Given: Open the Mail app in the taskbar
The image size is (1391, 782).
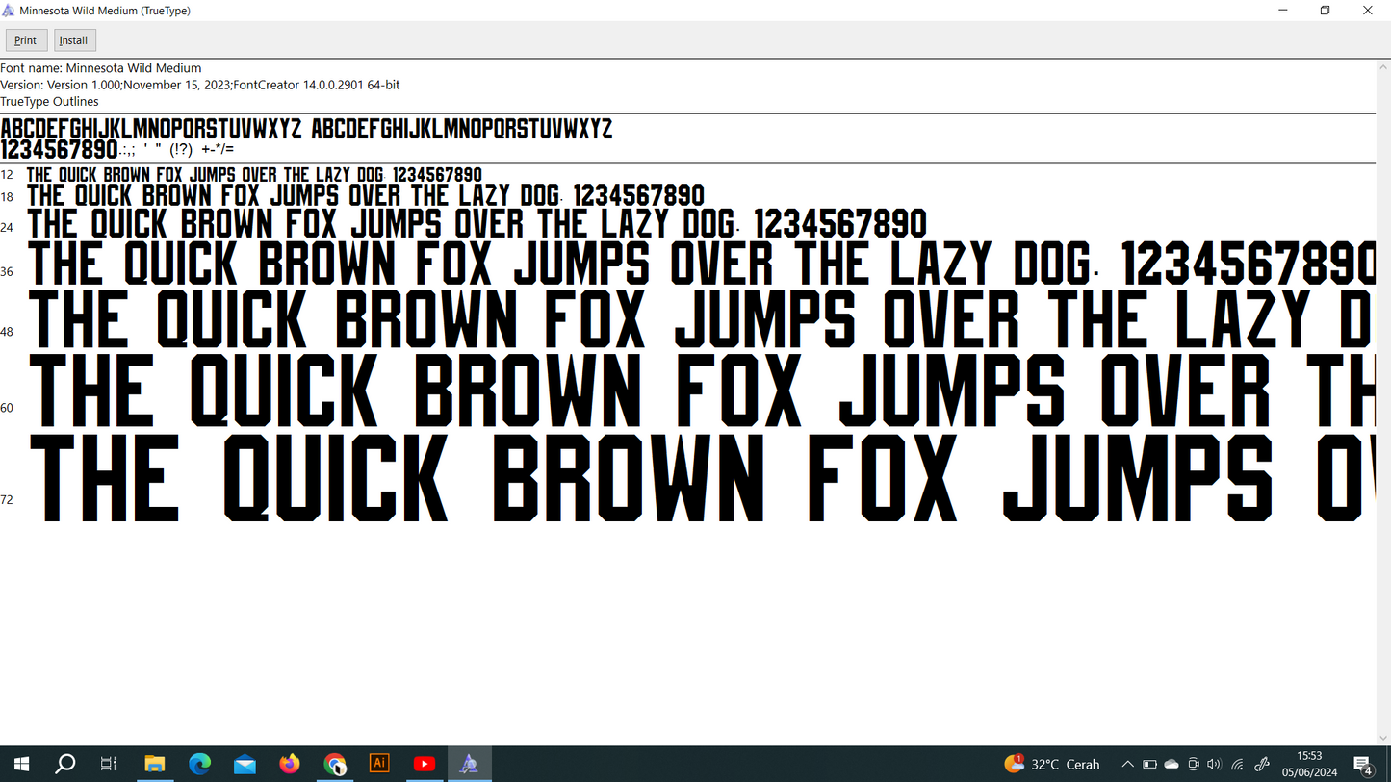Looking at the screenshot, I should (x=245, y=764).
